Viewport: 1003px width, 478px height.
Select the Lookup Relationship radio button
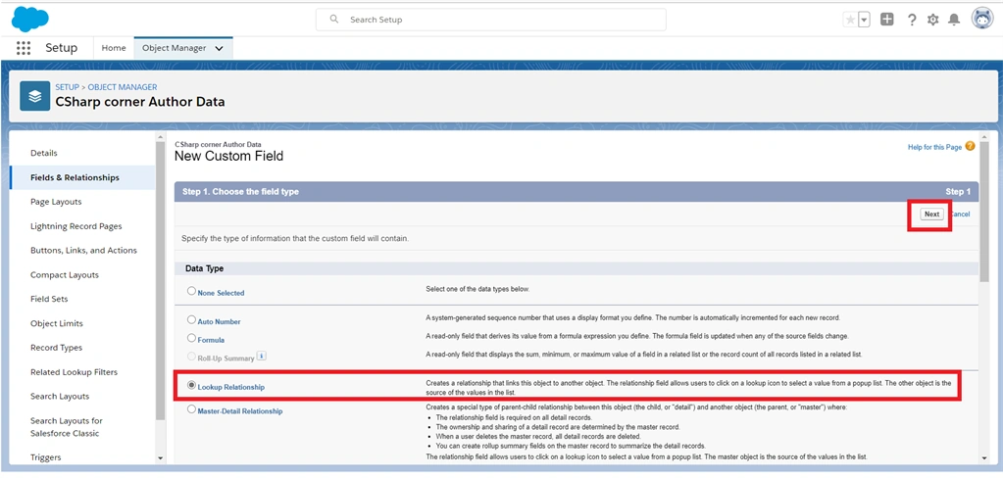191,385
